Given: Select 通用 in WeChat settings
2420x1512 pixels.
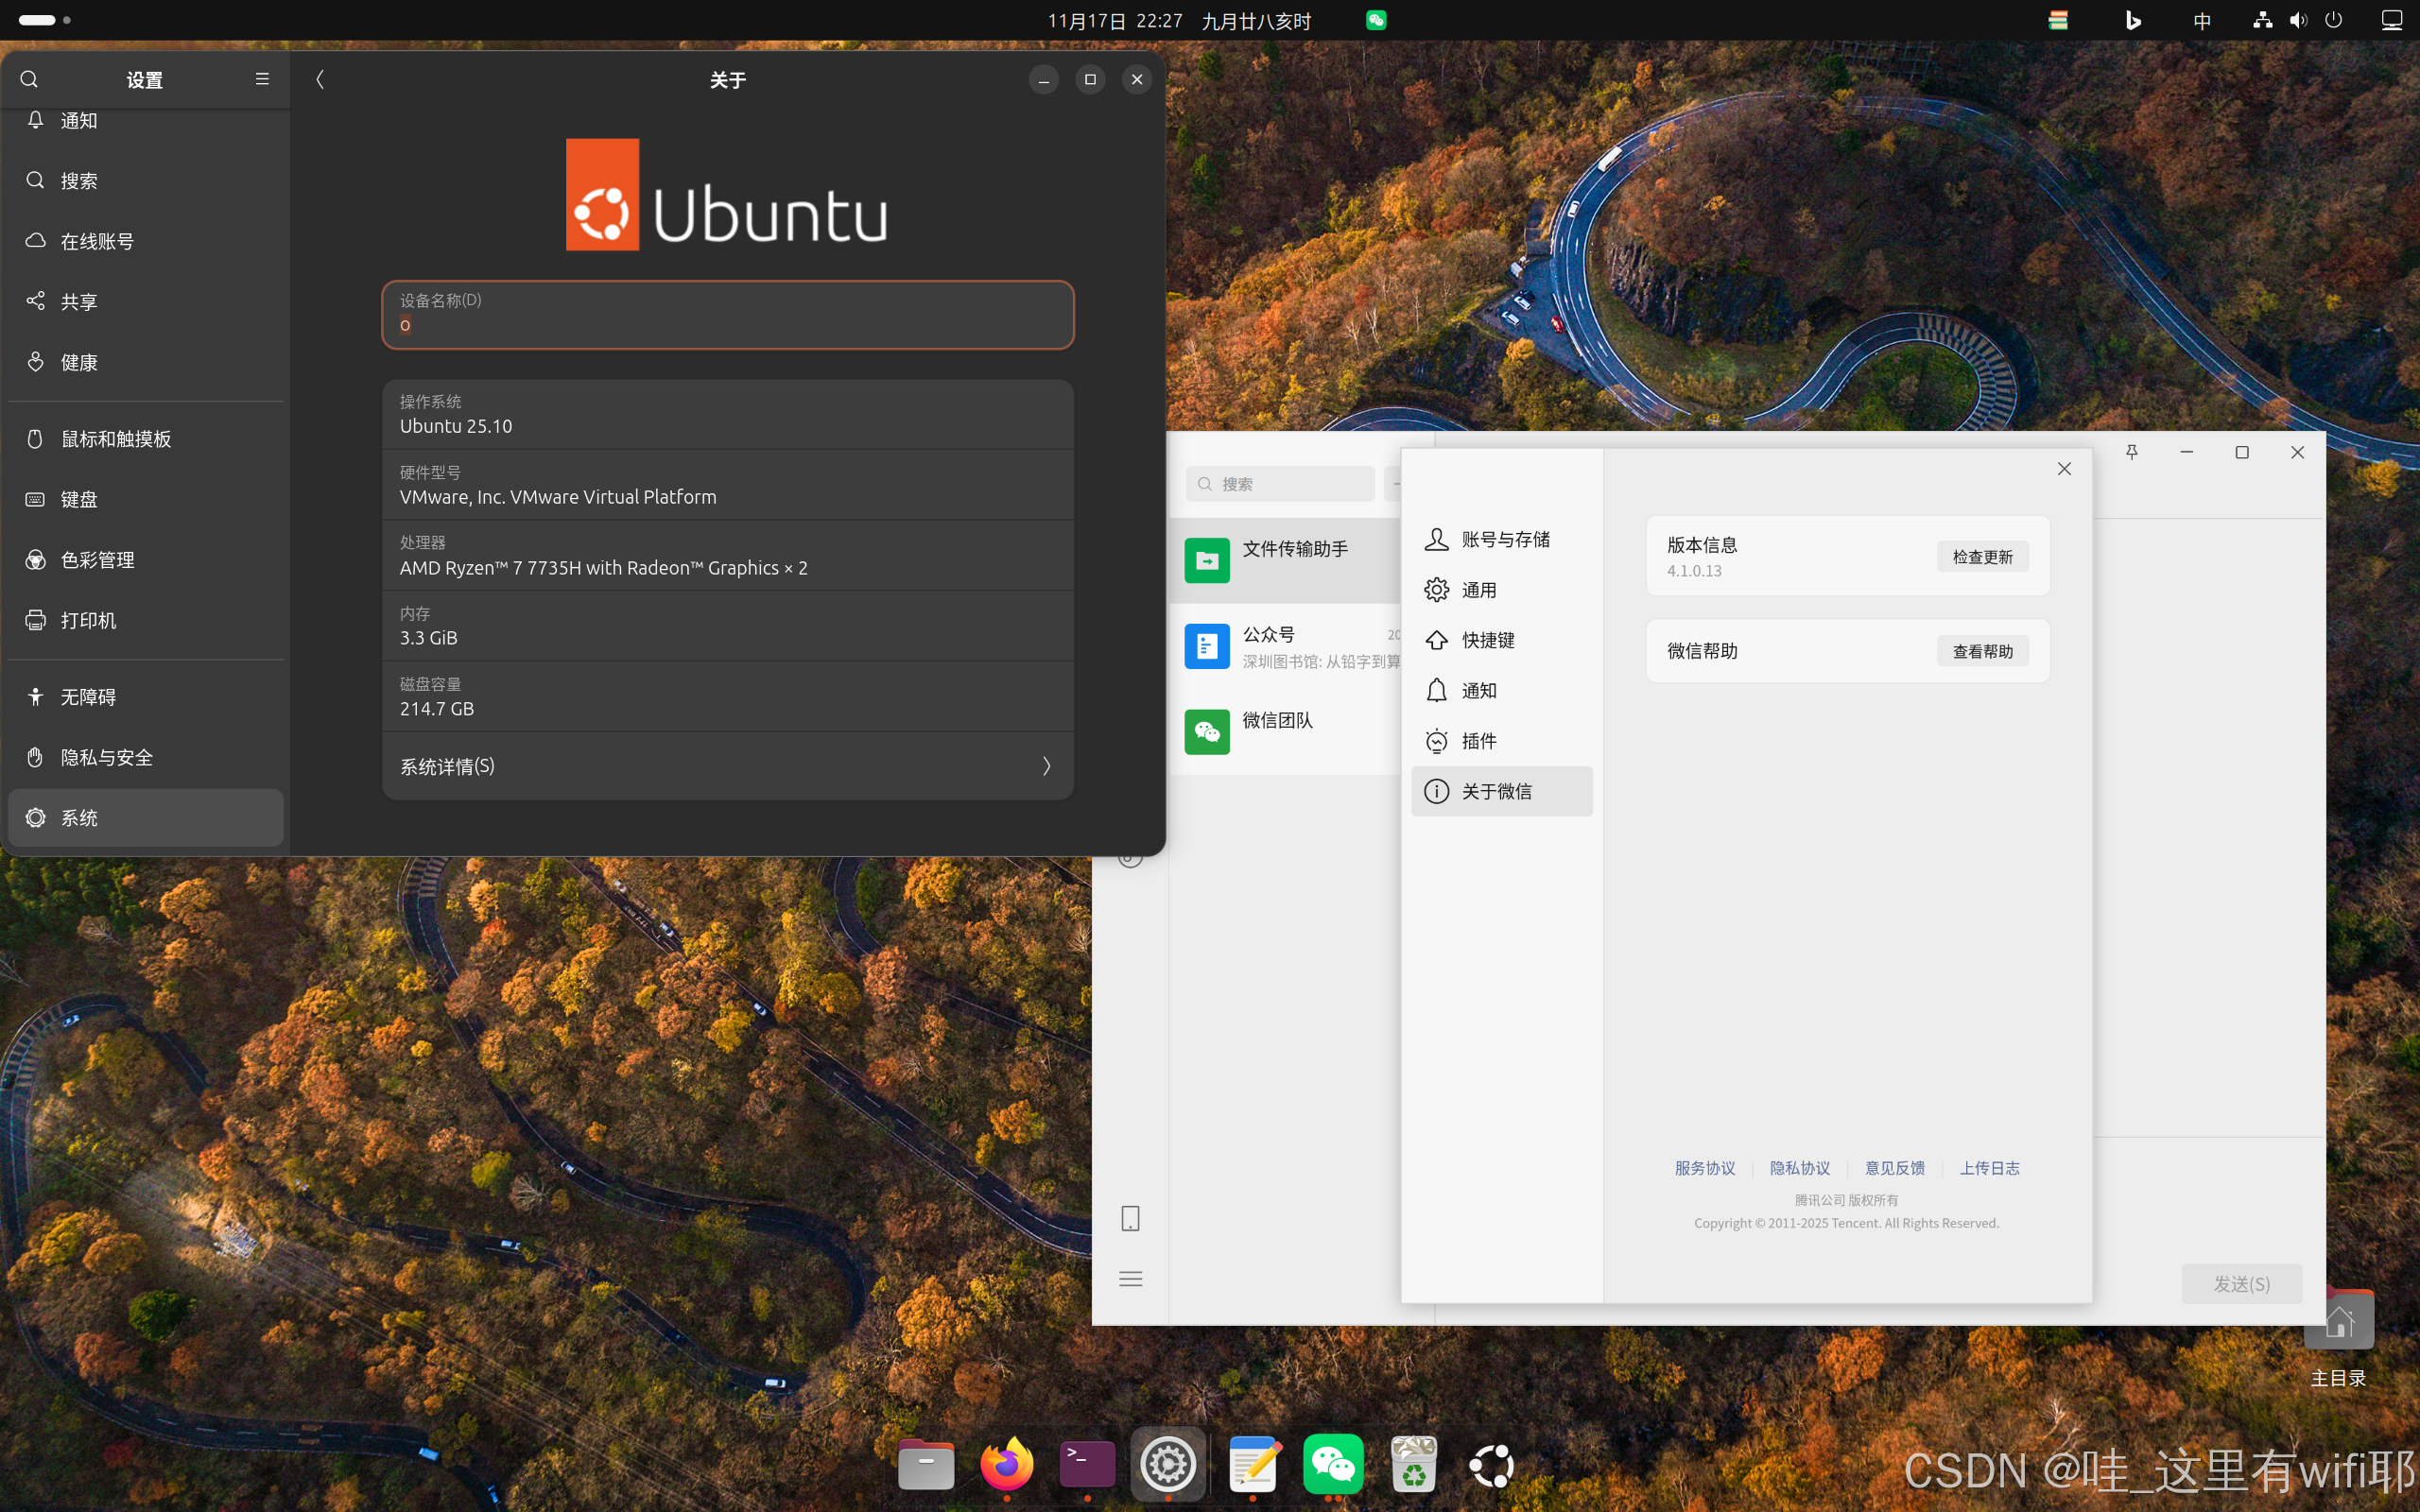Looking at the screenshot, I should [1478, 590].
